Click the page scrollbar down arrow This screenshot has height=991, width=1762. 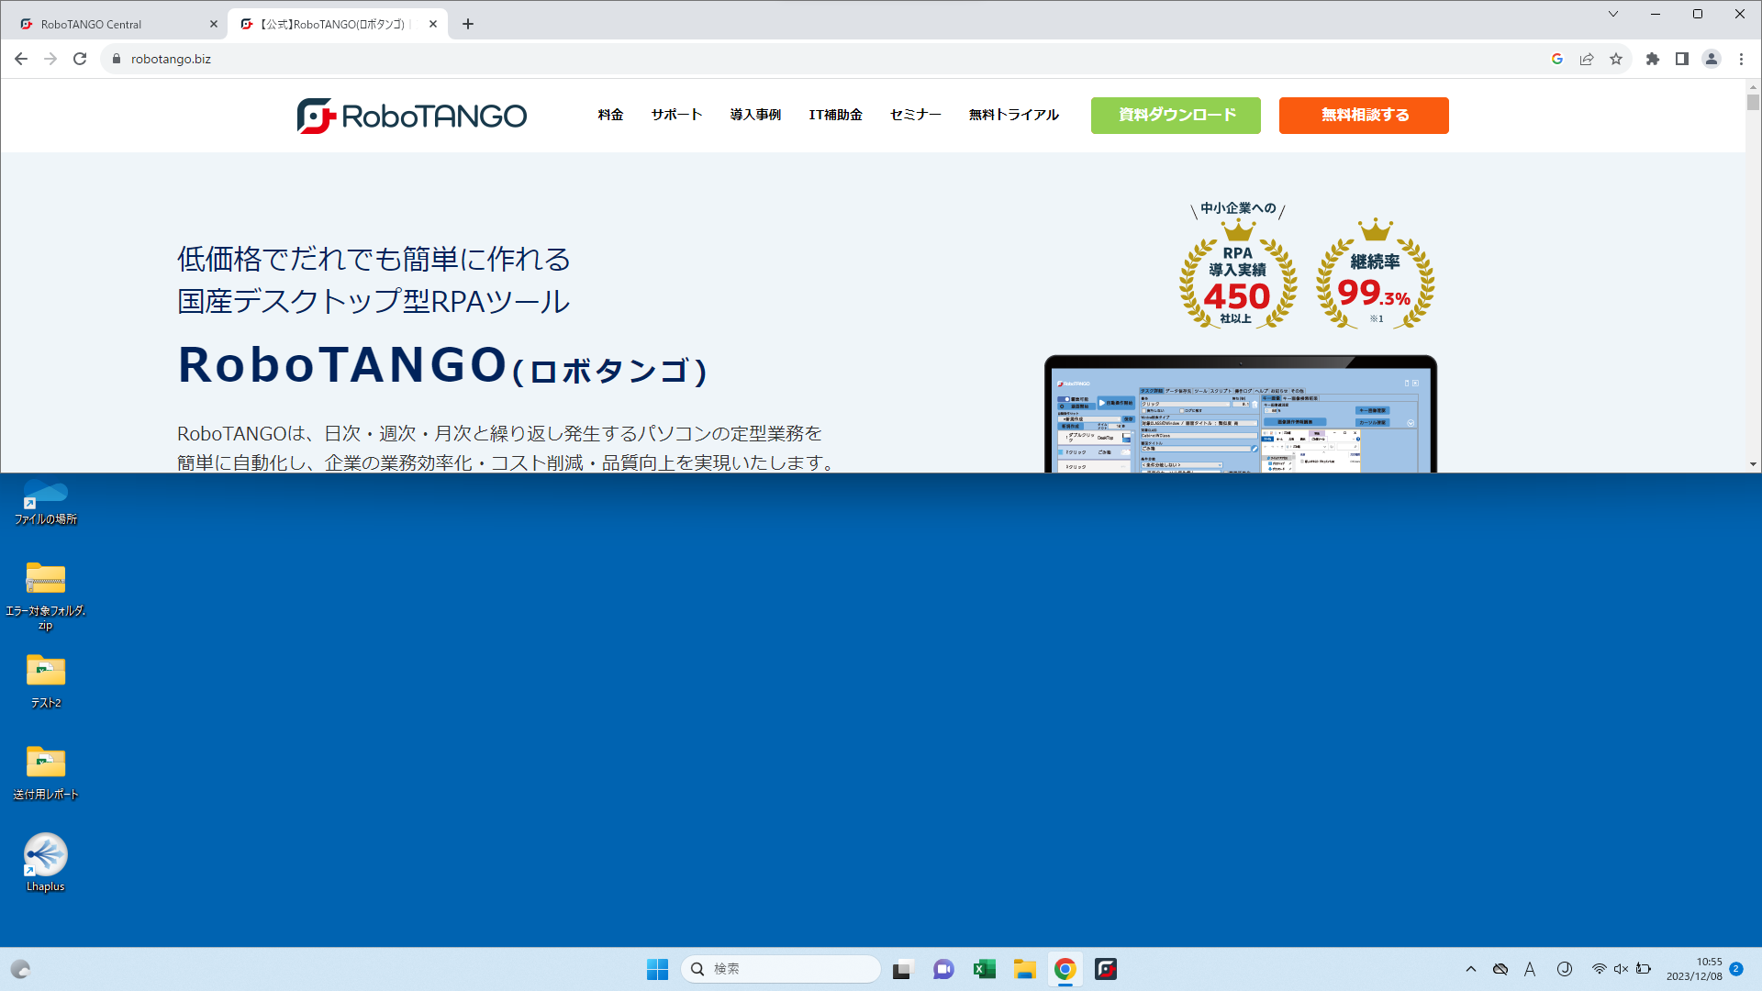pos(1754,463)
